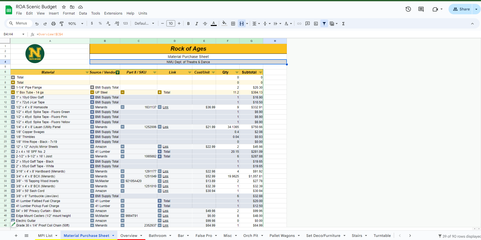Screen dimensions: 481x240
Task: Open the Link for Electric Guitar
Action: [166, 221]
